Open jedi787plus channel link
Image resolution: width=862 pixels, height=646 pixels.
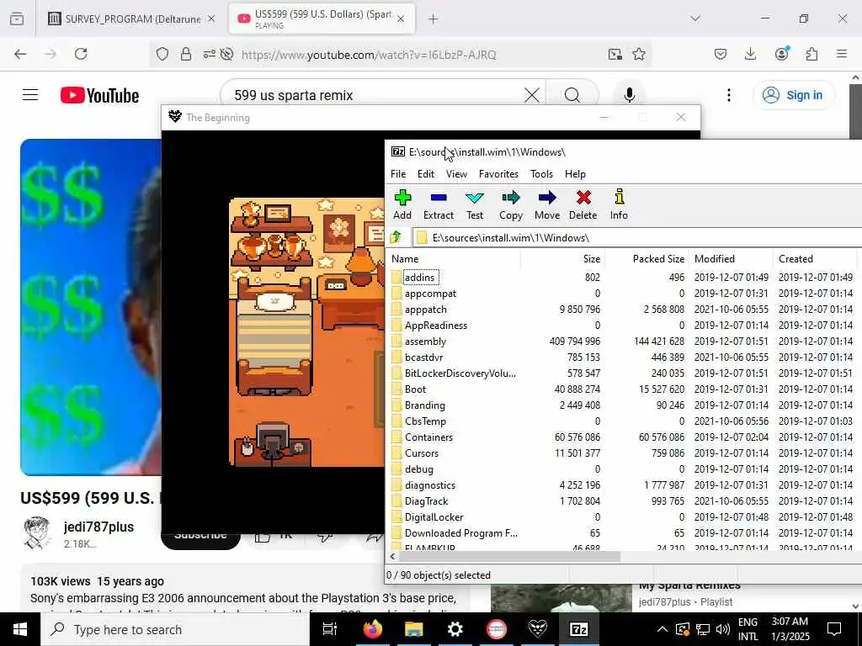[x=99, y=527]
